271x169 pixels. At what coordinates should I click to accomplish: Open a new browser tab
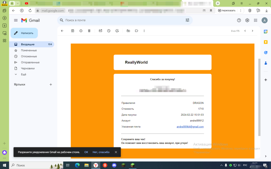pos(218,3)
